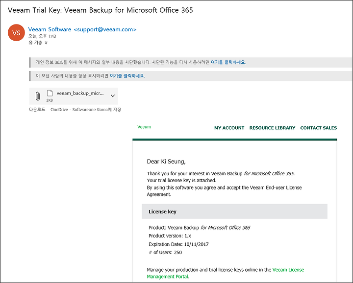Viewport: 353px width, 283px height.
Task: Open sender Veeam Software support@veeam.com
Action: (x=82, y=29)
